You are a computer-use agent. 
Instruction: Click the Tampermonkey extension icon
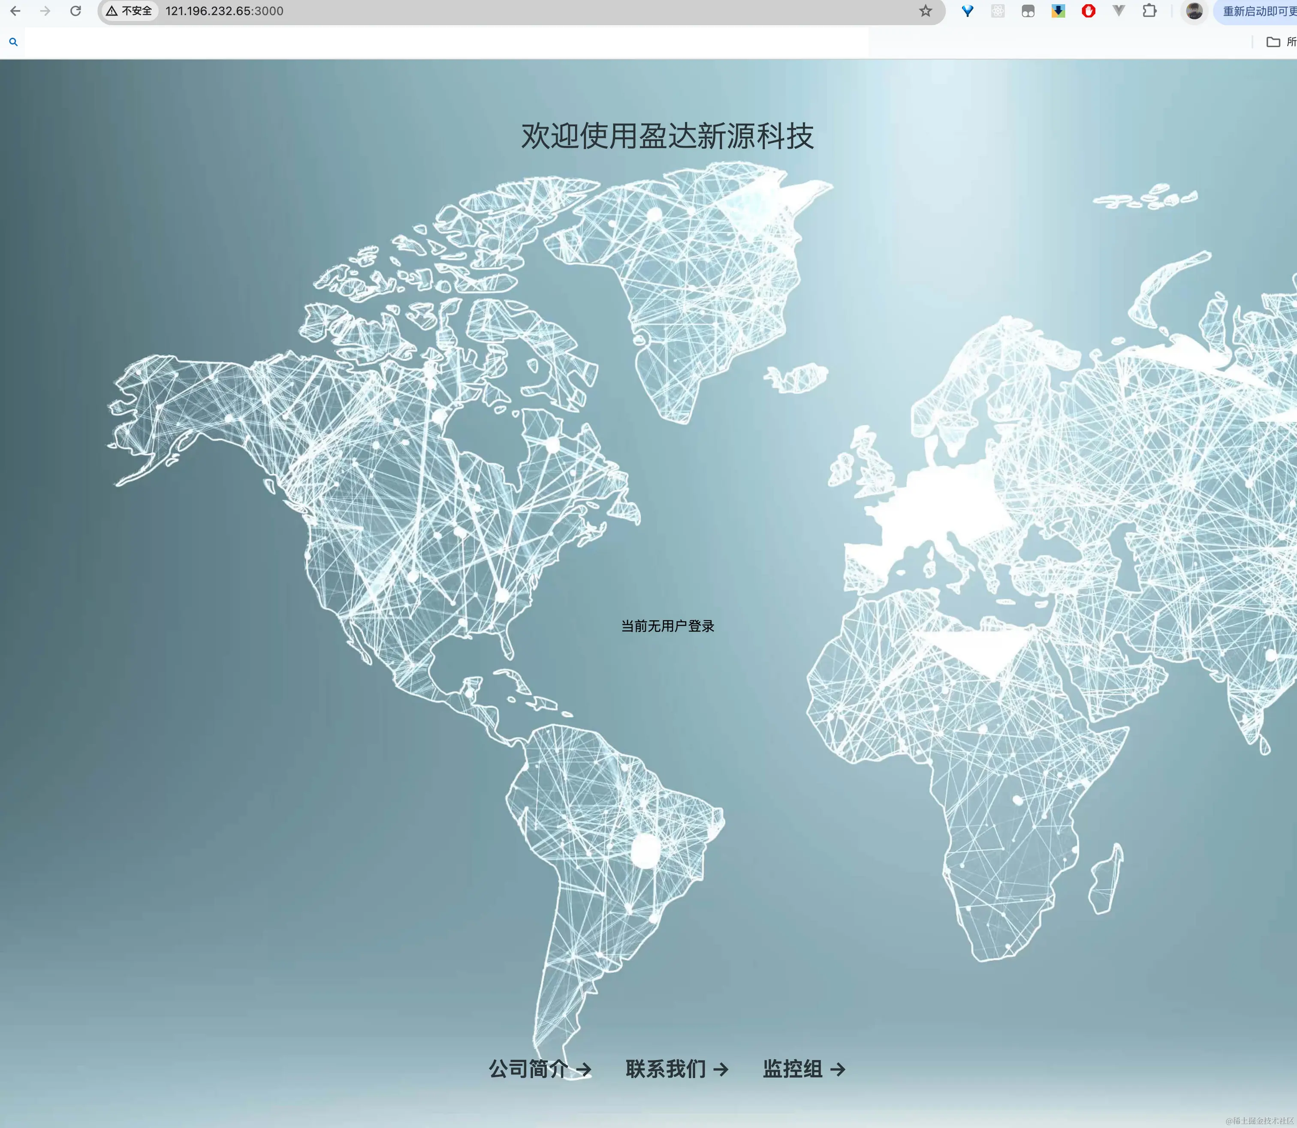(1027, 11)
